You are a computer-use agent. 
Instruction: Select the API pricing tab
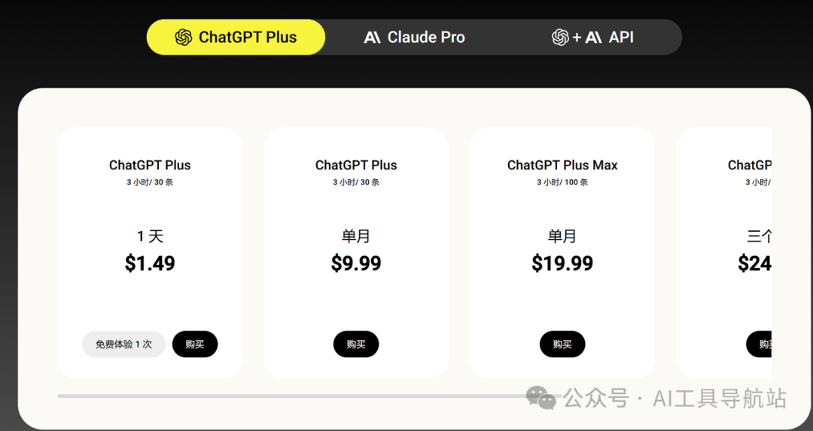point(593,38)
